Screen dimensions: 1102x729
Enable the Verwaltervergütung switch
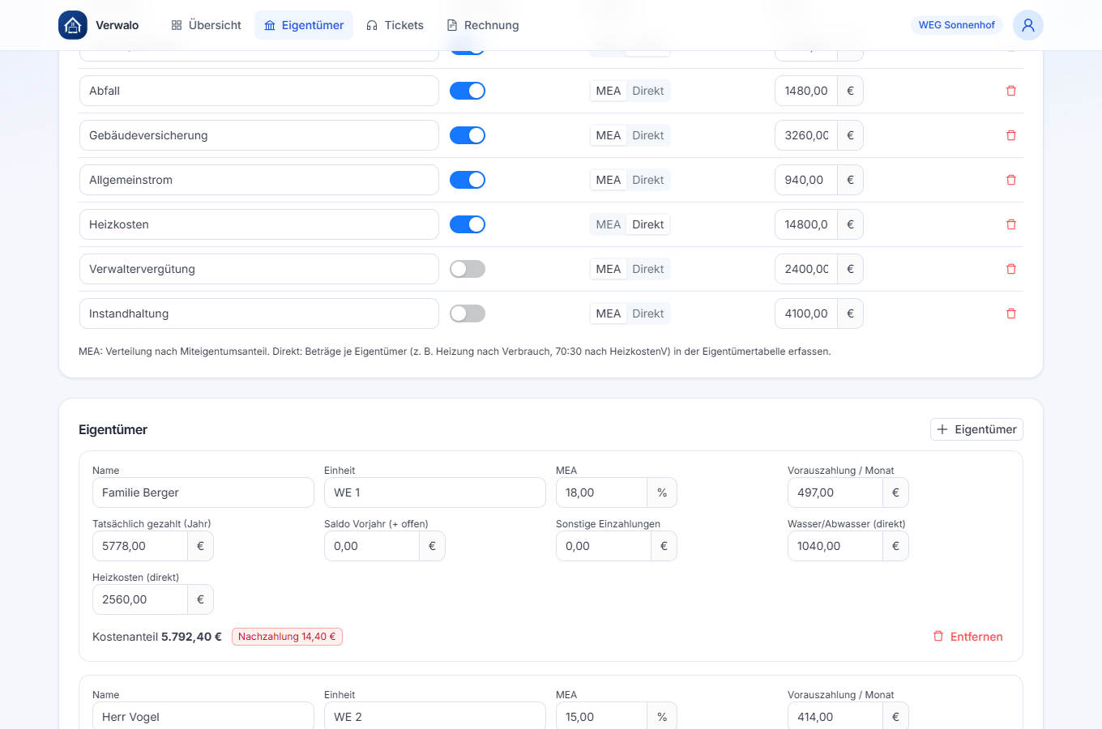pos(468,269)
